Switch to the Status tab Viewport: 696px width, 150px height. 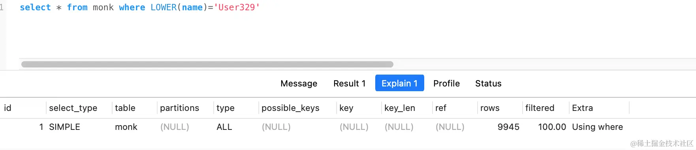[488, 83]
